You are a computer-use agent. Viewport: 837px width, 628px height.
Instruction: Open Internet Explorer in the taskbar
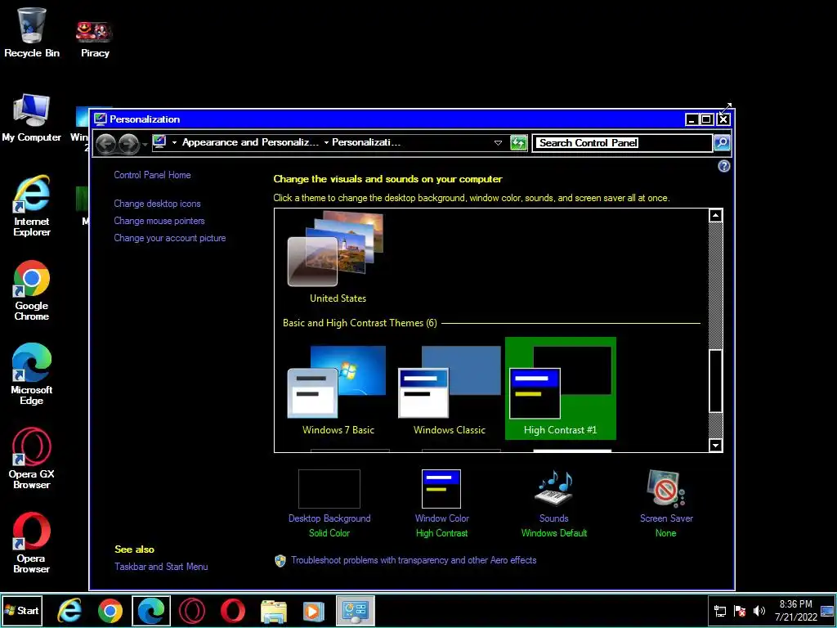point(69,610)
